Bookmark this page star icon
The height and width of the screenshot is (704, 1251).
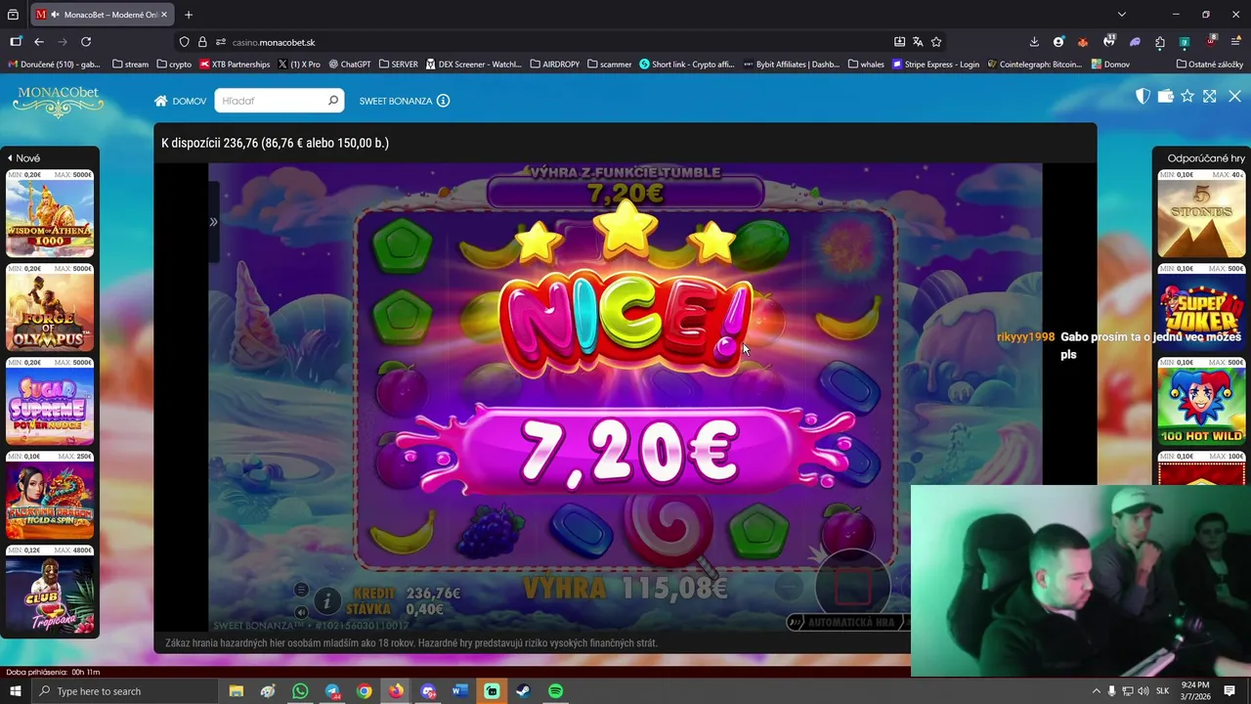tap(936, 42)
